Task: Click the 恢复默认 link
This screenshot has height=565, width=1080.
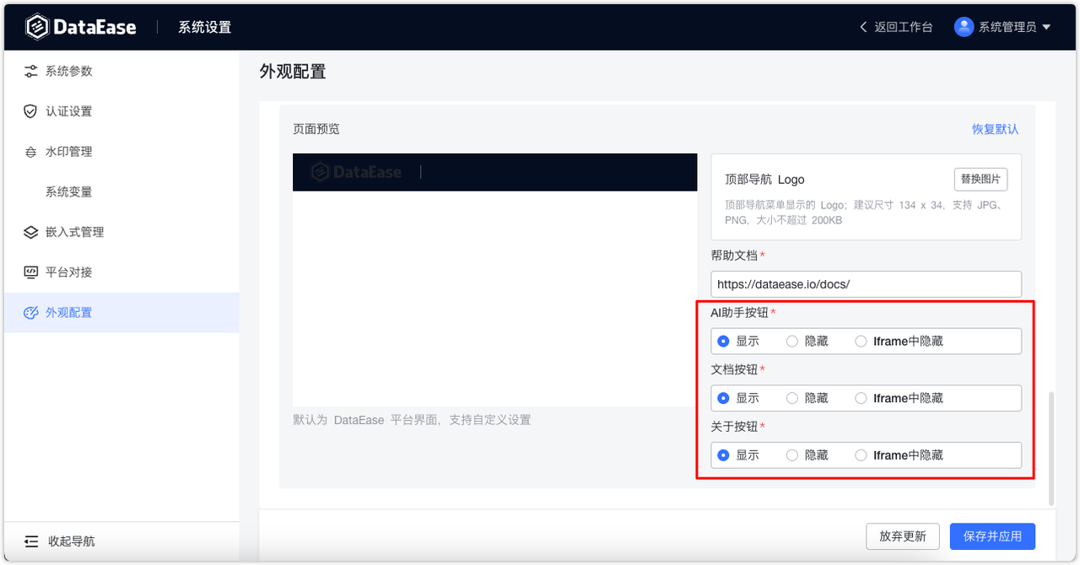Action: coord(994,128)
